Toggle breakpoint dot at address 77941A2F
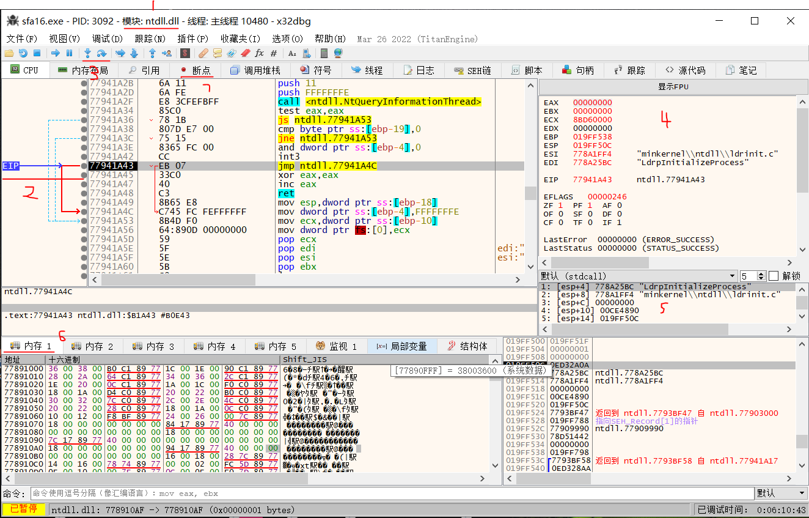 [x=84, y=102]
